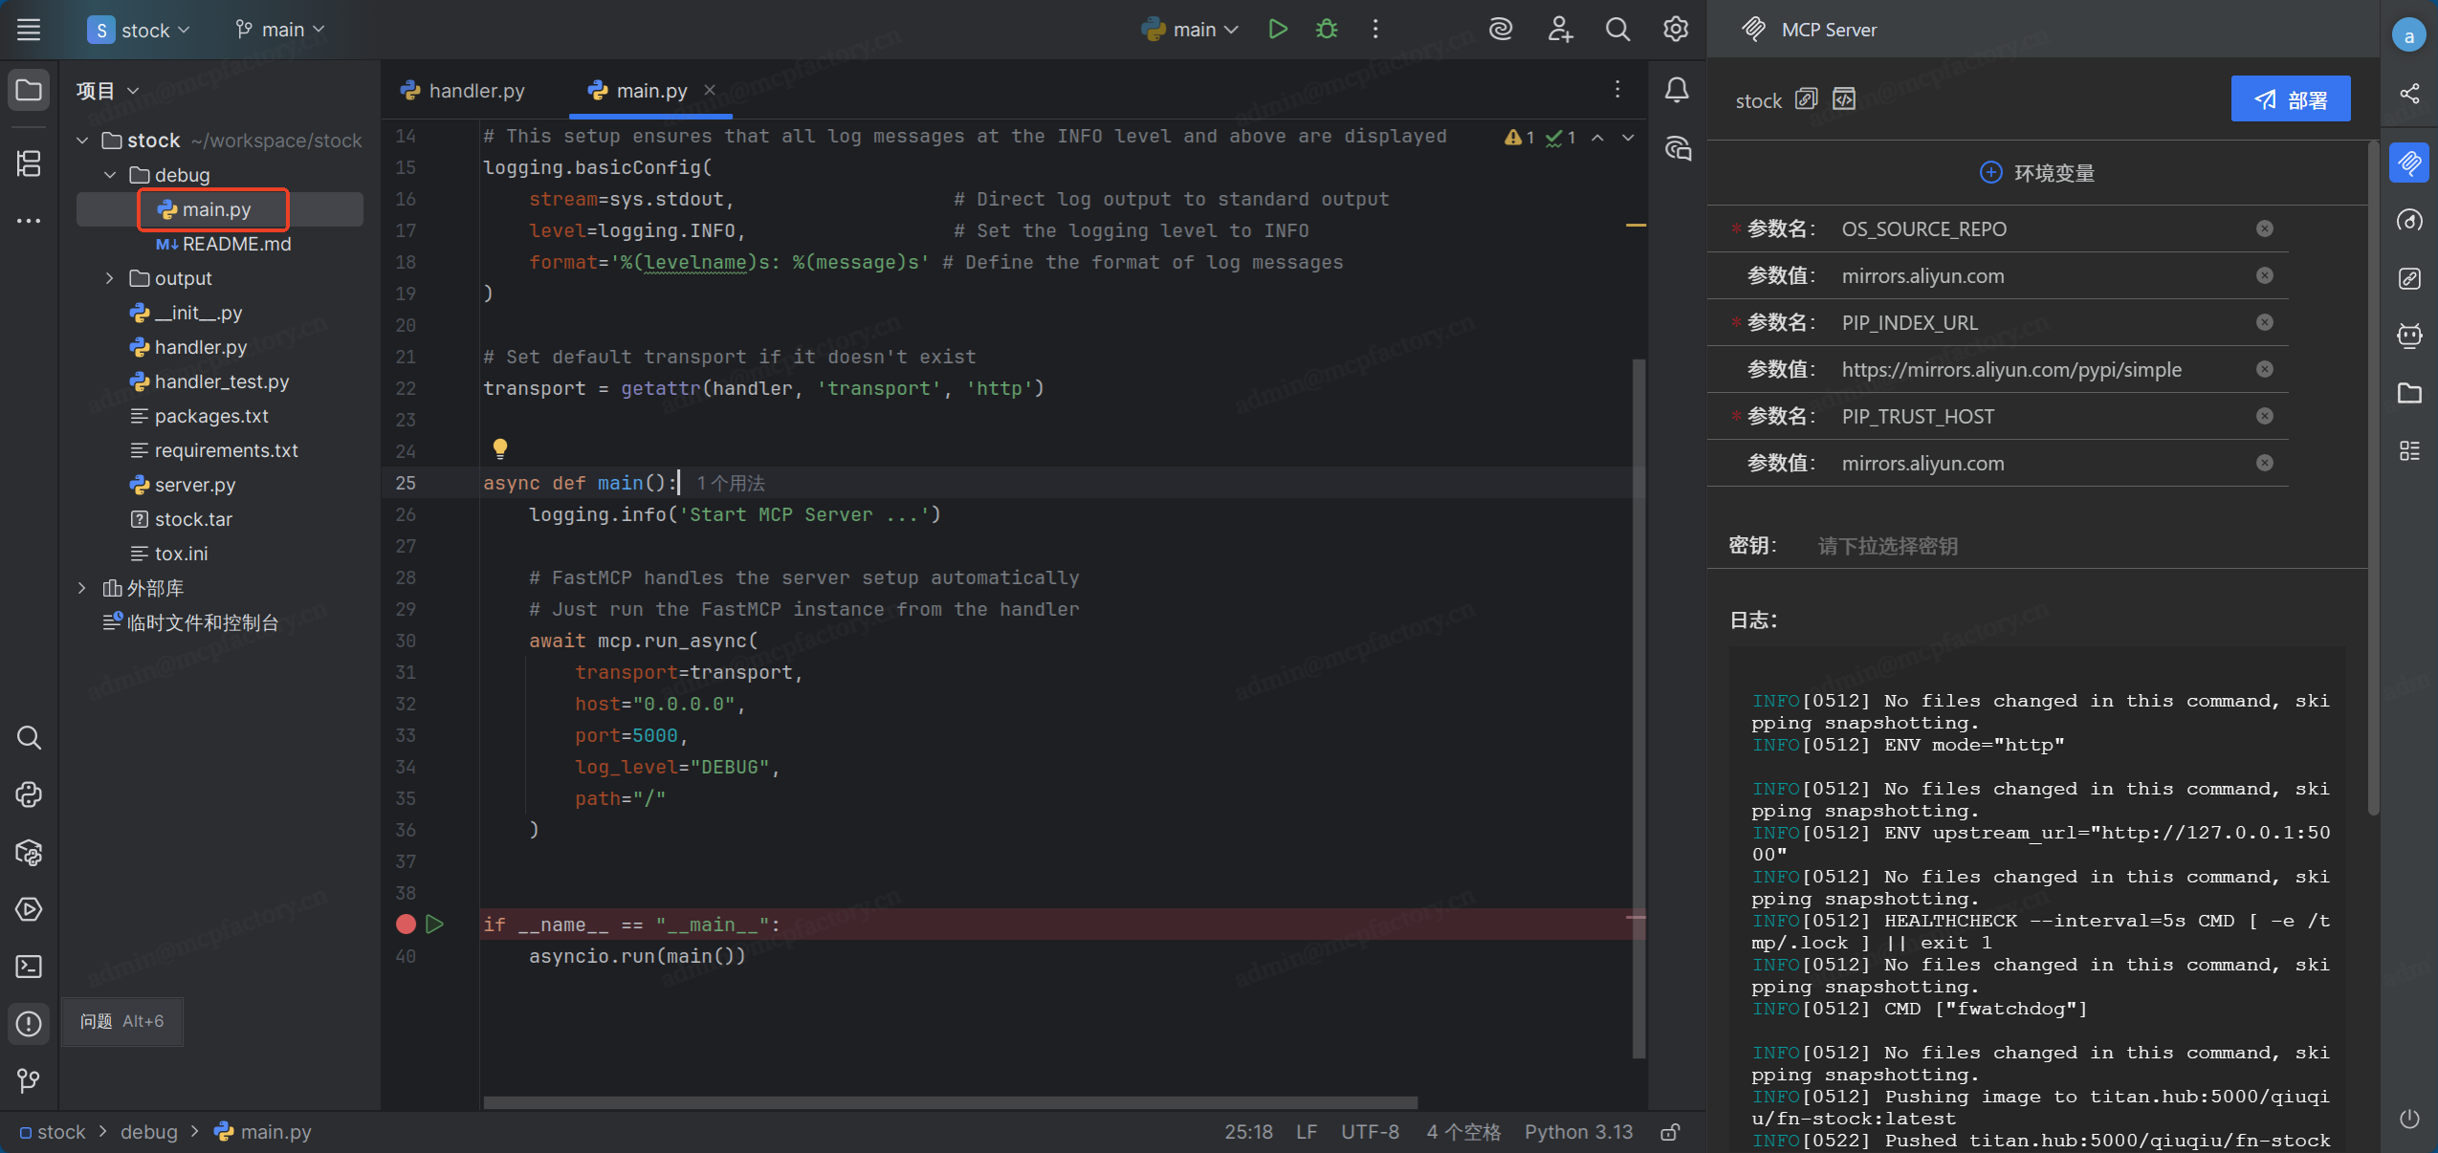Open the stock project selector dropdown
The height and width of the screenshot is (1153, 2438).
139,30
